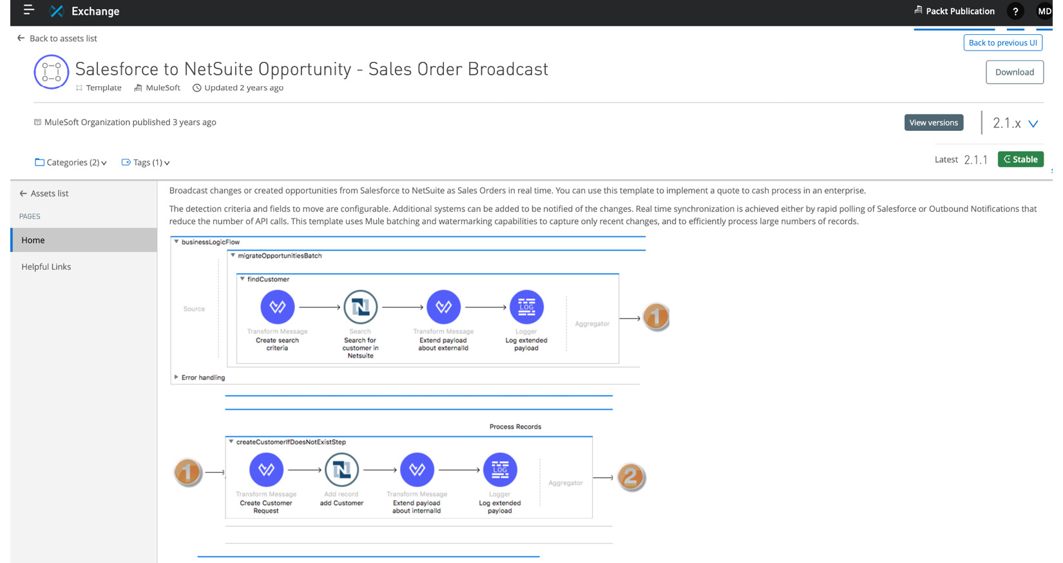Click the Packt Publication organization name
This screenshot has width=1063, height=563.
click(x=960, y=11)
